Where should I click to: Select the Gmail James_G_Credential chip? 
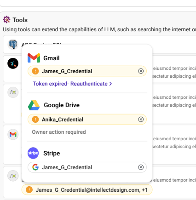click(87, 71)
